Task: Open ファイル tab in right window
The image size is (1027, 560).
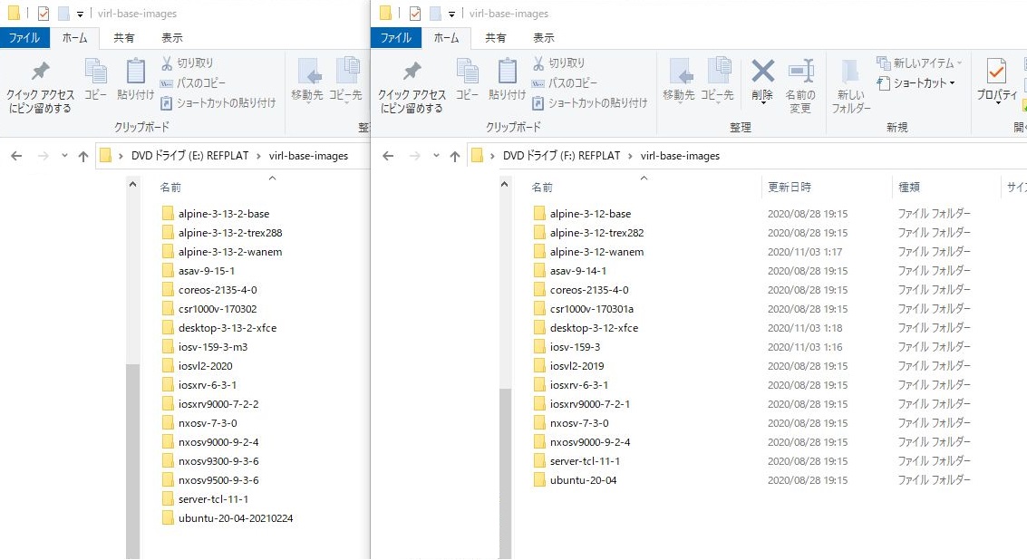Action: tap(395, 38)
